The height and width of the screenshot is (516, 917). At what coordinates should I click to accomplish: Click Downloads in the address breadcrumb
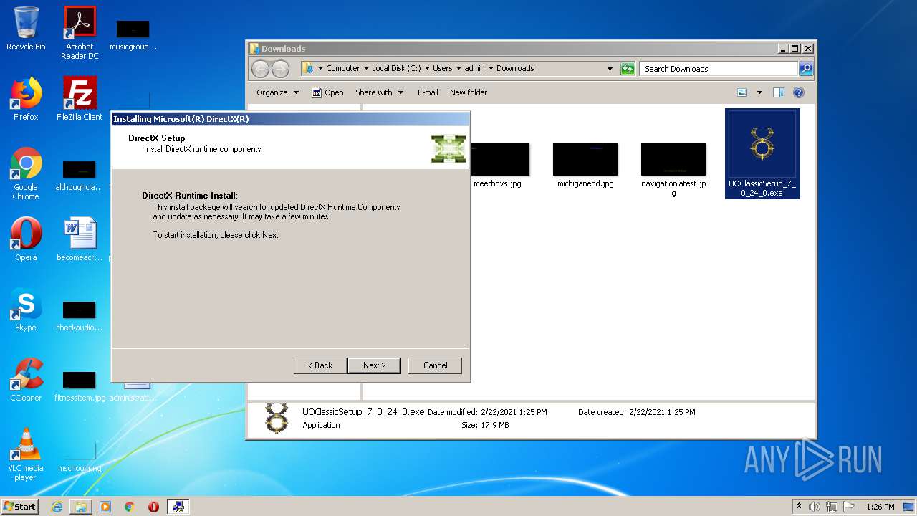click(x=515, y=68)
